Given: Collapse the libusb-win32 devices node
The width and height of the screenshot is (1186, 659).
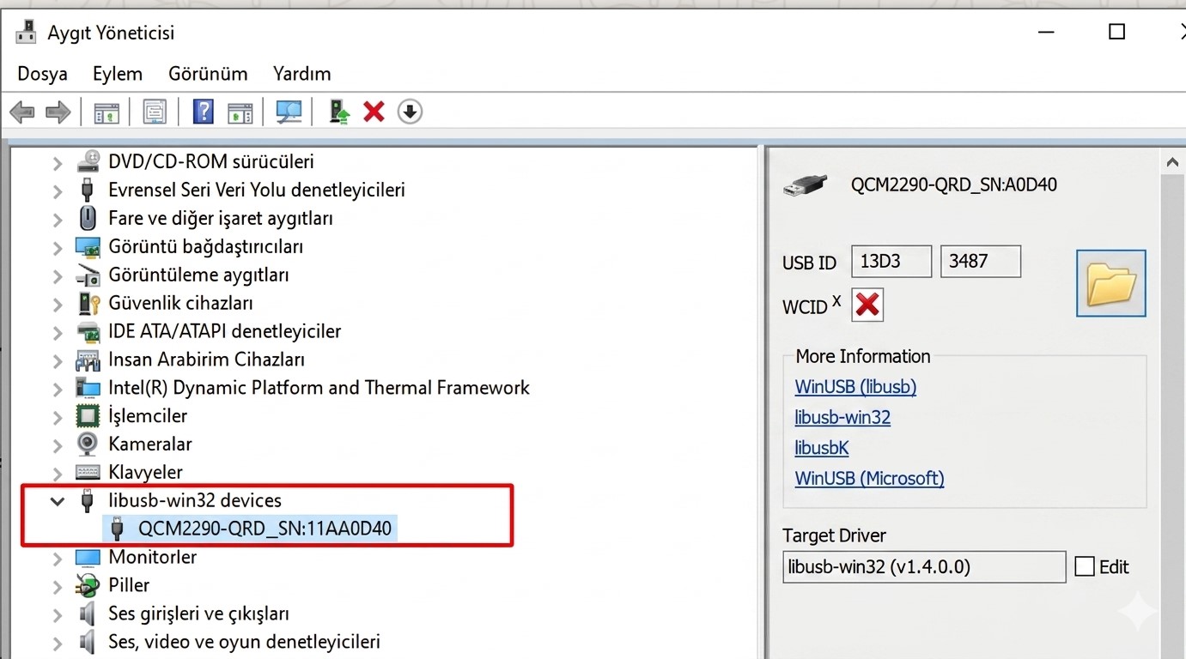Looking at the screenshot, I should pos(58,500).
